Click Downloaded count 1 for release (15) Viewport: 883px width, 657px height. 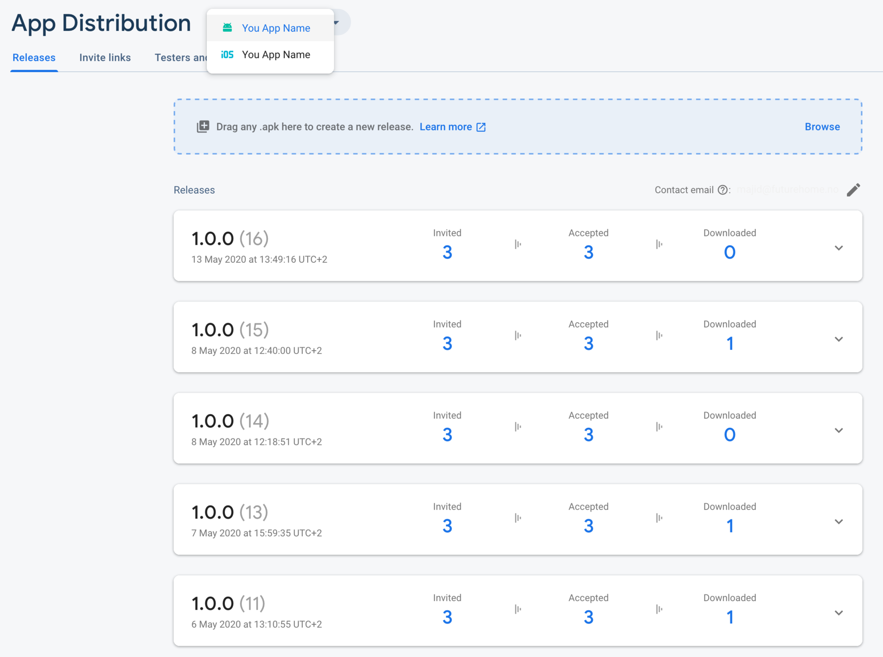pos(730,344)
